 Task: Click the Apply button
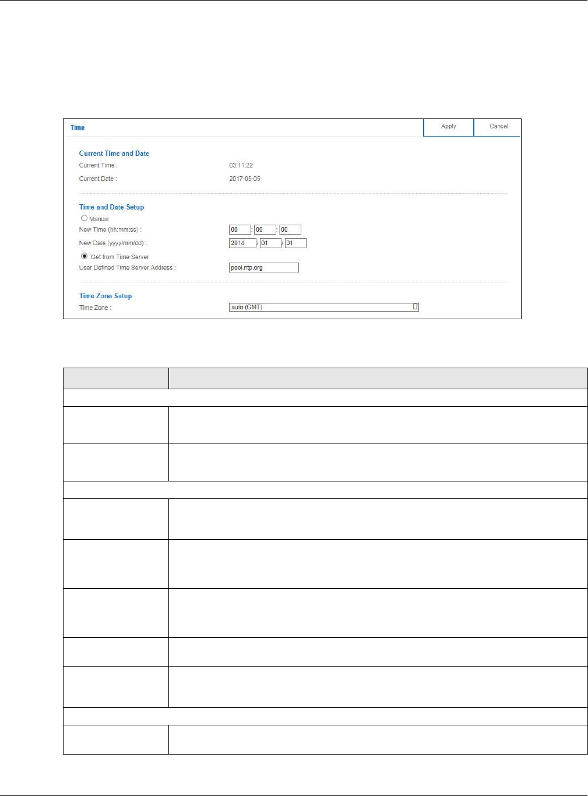pyautogui.click(x=449, y=127)
